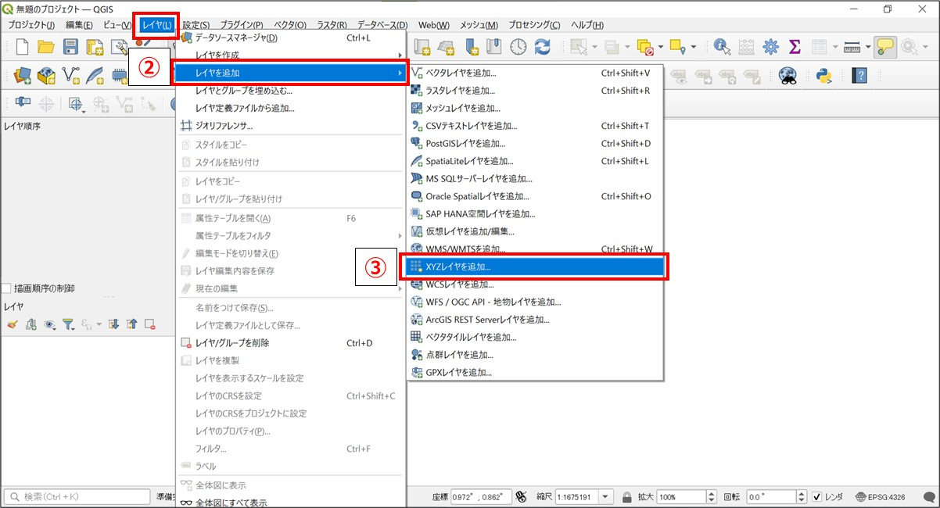Click the New 3D Map View icon
The width and height of the screenshot is (940, 508).
447,47
